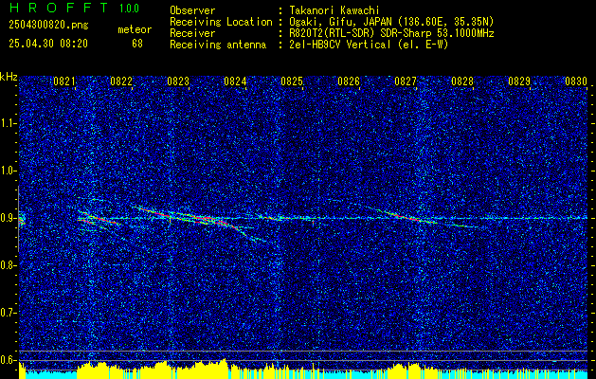Click the kHz axis unit label
This screenshot has height=379, width=596.
click(x=9, y=77)
